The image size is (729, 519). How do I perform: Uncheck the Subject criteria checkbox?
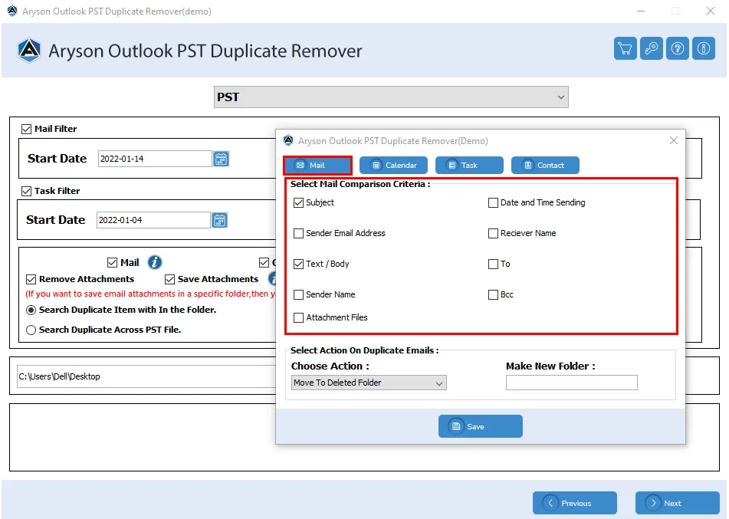click(x=298, y=202)
